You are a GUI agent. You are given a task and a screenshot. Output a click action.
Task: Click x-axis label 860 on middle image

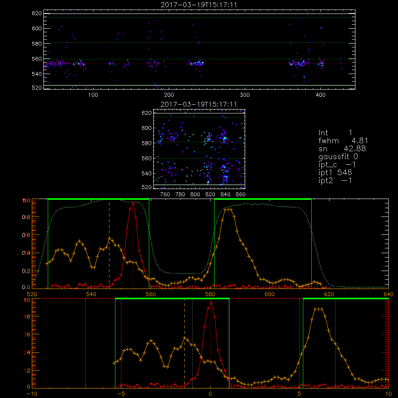241,195
